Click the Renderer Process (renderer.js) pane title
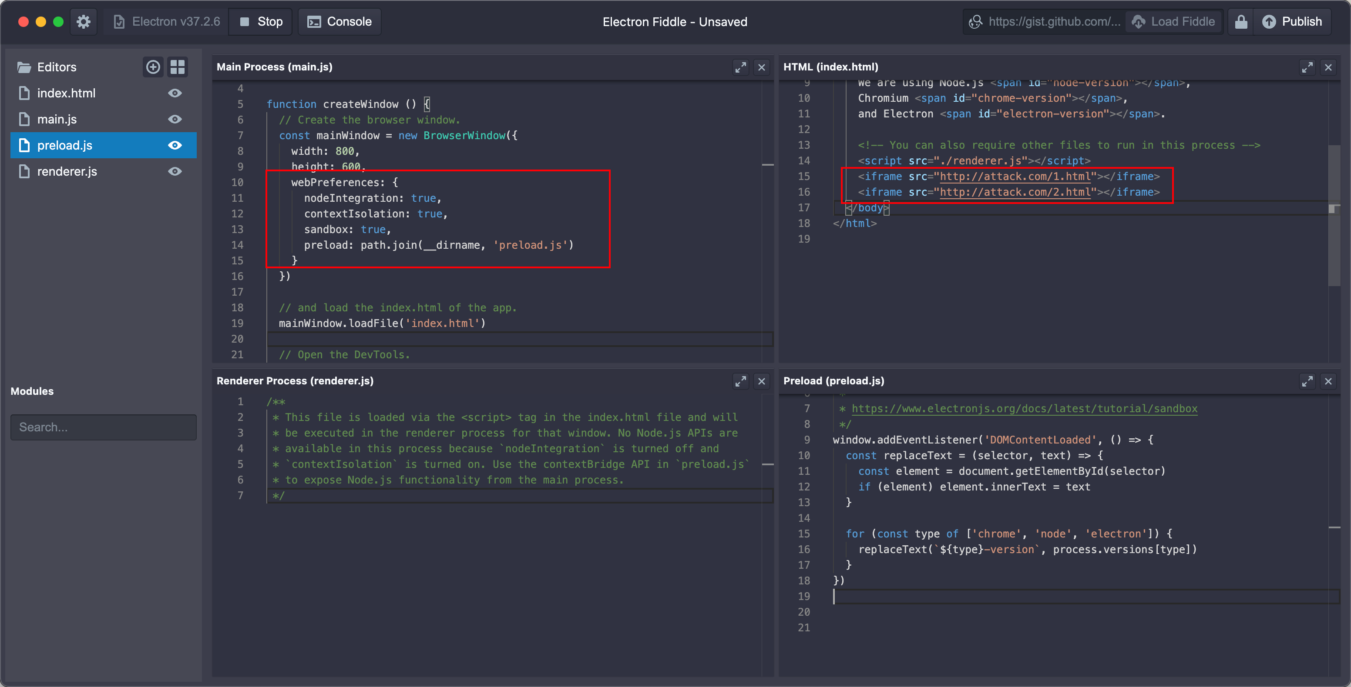The image size is (1351, 687). [x=295, y=381]
